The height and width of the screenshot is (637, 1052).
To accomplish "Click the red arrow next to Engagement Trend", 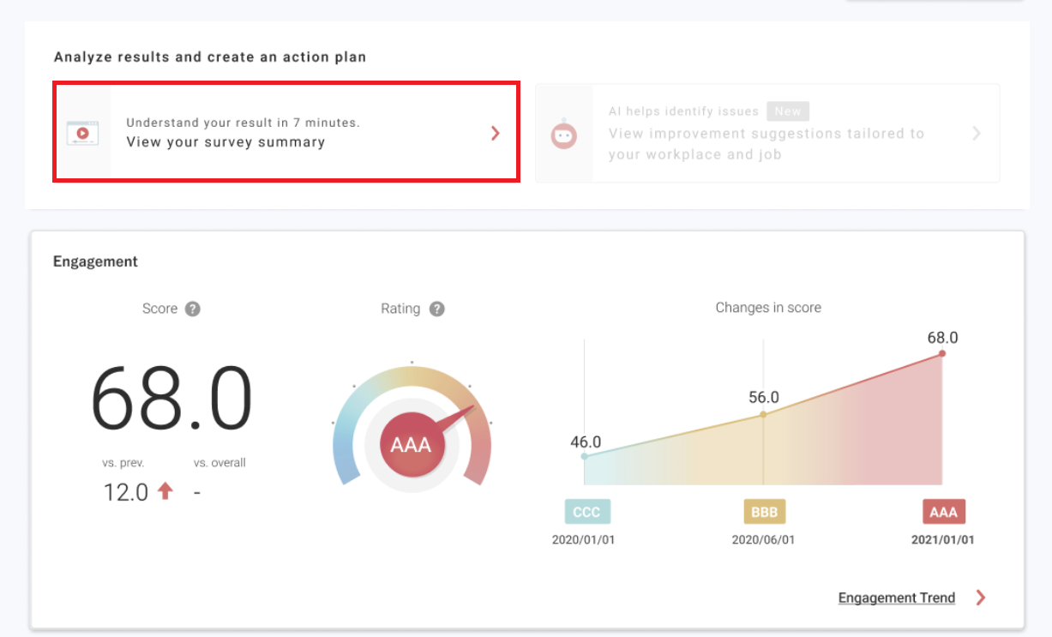I will pos(981,598).
